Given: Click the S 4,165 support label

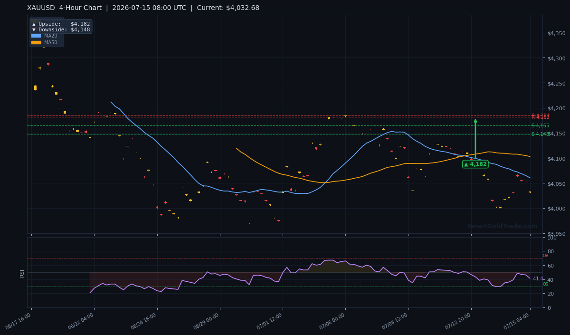Looking at the screenshot, I should point(540,125).
